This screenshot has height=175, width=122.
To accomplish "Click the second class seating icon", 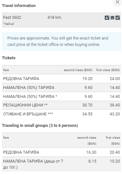I will click(118, 18).
